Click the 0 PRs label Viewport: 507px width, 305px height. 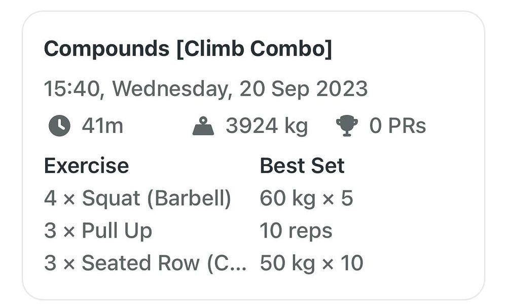click(397, 126)
